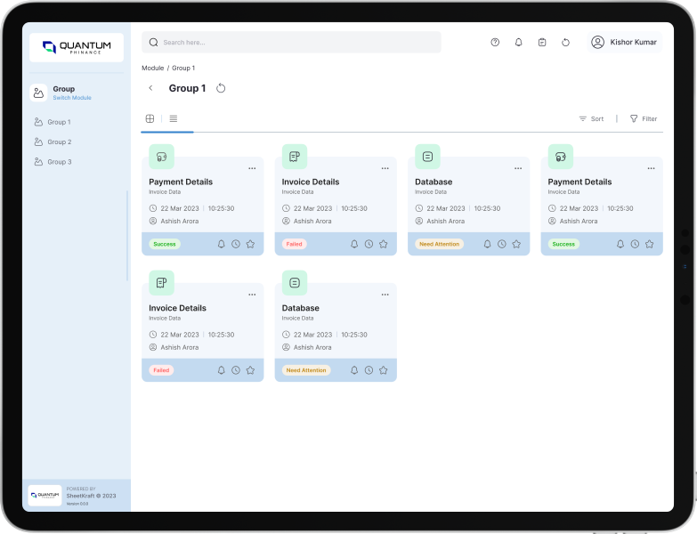
Task: Star the top-row Database card
Action: click(x=516, y=244)
